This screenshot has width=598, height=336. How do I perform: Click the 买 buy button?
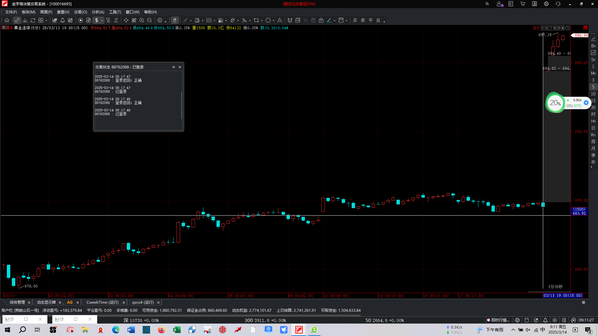[355, 20]
